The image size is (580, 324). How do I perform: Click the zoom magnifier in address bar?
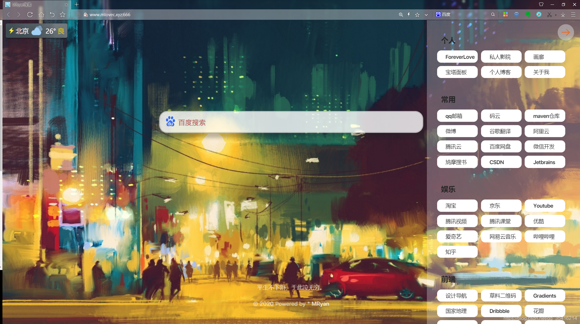[401, 14]
